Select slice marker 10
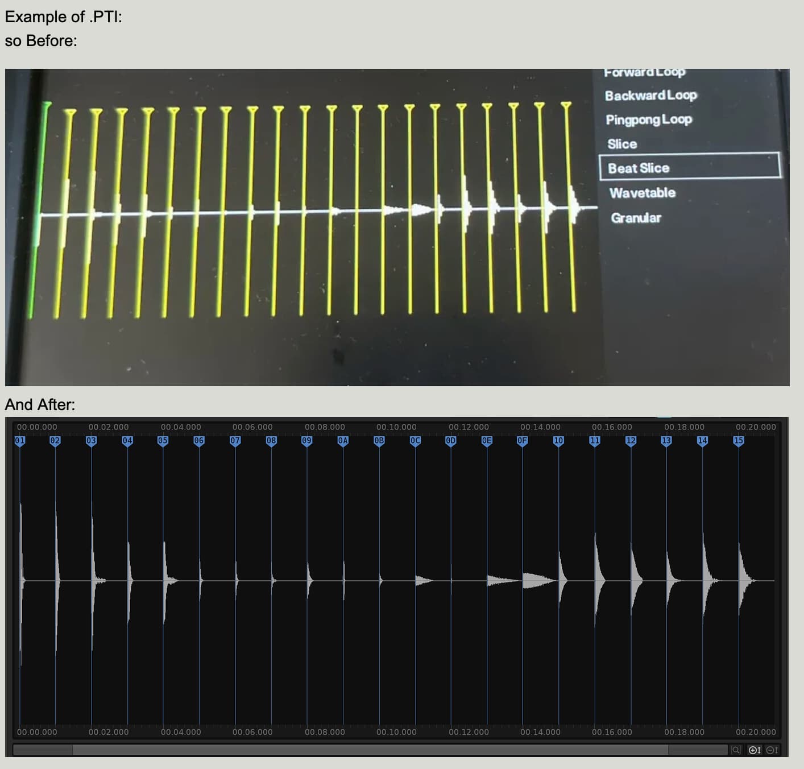Screen dimensions: 804x769 (558, 441)
